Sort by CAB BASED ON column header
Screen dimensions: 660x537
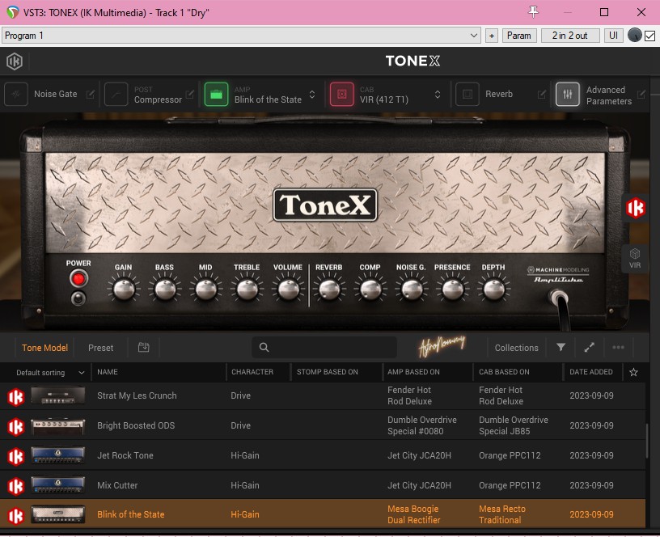504,372
